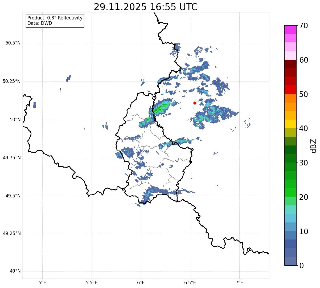Click the latitude label "49.5°N"

(x=13, y=196)
